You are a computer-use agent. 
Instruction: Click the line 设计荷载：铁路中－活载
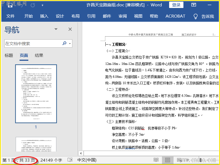tap(140, 141)
